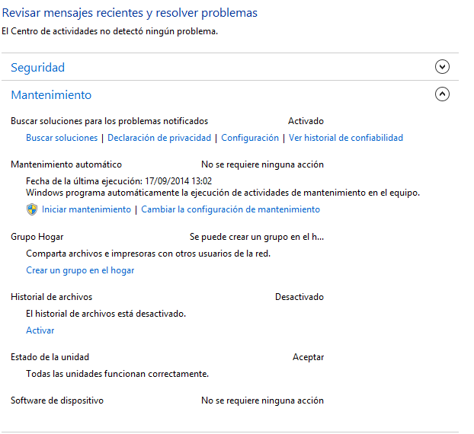Open the Buscar soluciones link
The width and height of the screenshot is (474, 434).
click(62, 138)
